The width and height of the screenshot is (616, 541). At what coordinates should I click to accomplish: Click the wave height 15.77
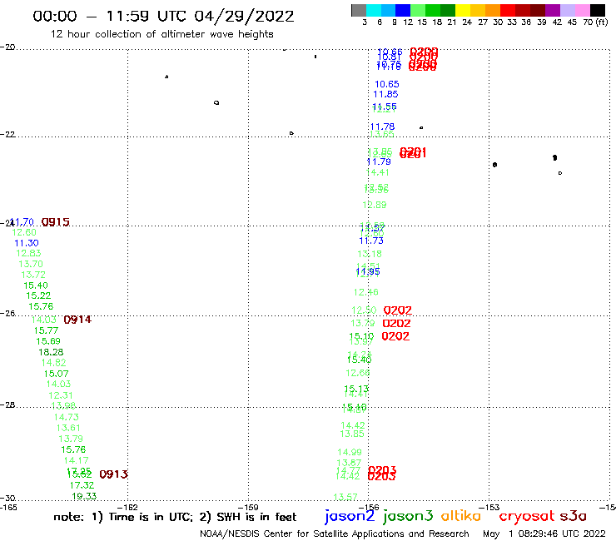click(x=46, y=330)
